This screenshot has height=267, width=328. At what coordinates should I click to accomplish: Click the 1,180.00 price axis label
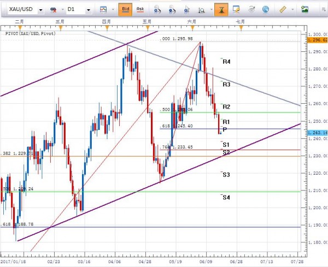coord(318,242)
